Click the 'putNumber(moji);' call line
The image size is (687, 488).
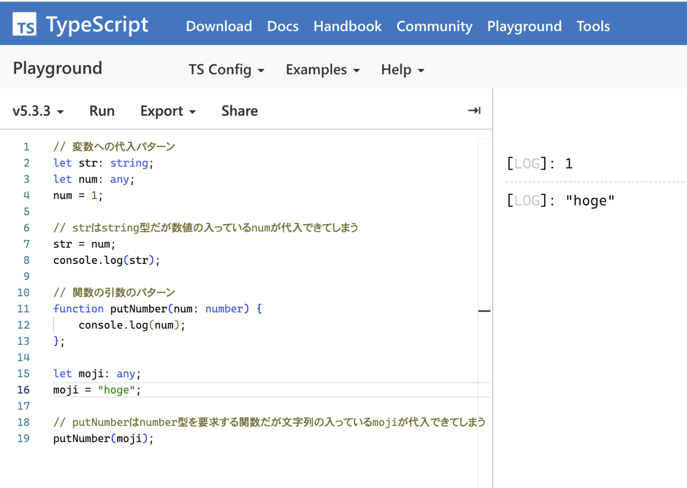pos(104,438)
